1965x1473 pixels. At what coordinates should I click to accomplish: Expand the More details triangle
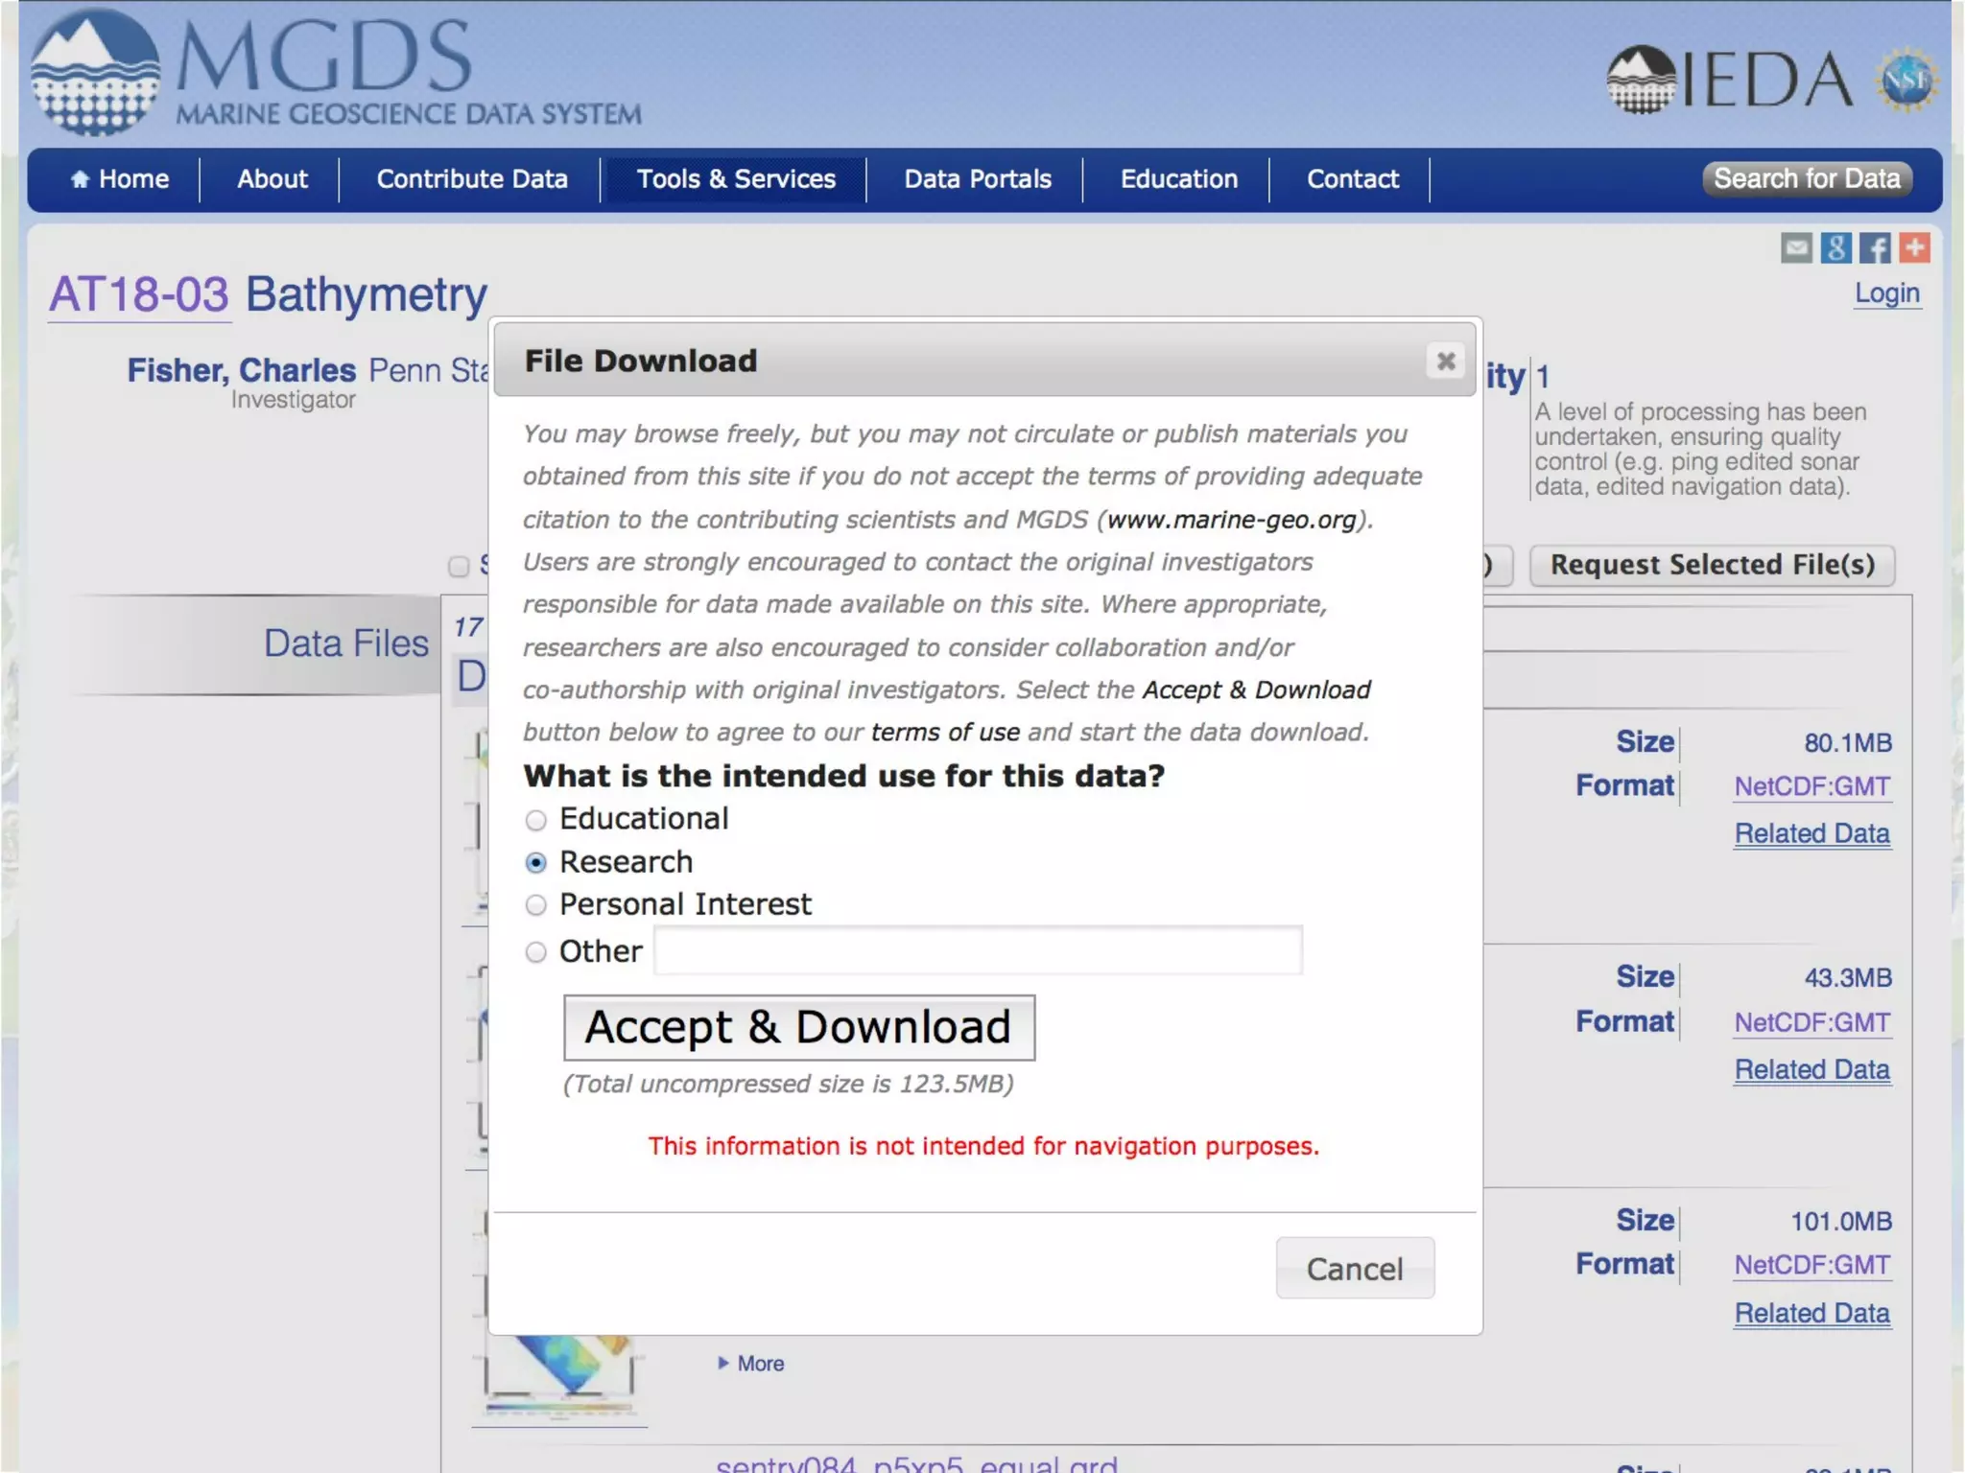723,1363
